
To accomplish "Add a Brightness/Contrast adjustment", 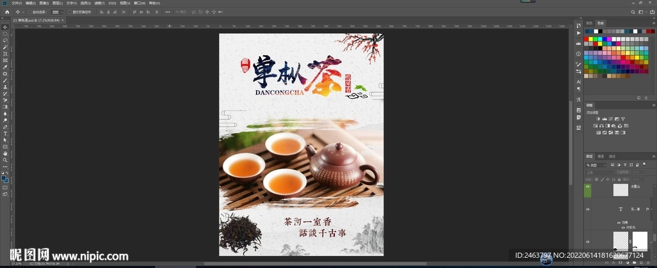I will click(598, 119).
